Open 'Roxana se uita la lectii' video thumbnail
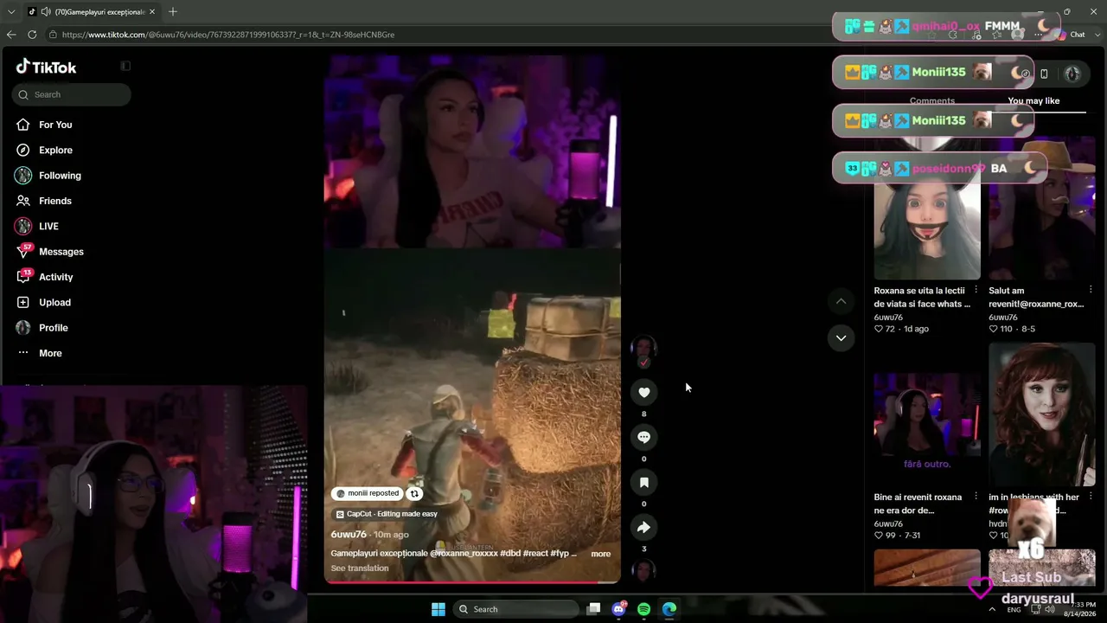This screenshot has height=623, width=1107. [x=927, y=208]
